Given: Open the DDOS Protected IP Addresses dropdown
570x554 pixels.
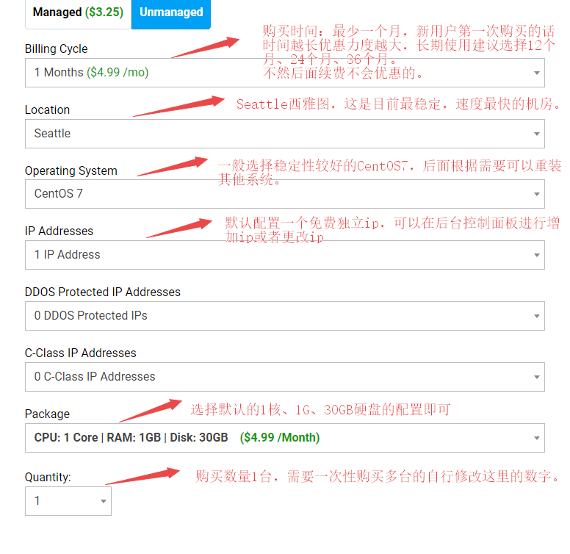Looking at the screenshot, I should [x=285, y=316].
